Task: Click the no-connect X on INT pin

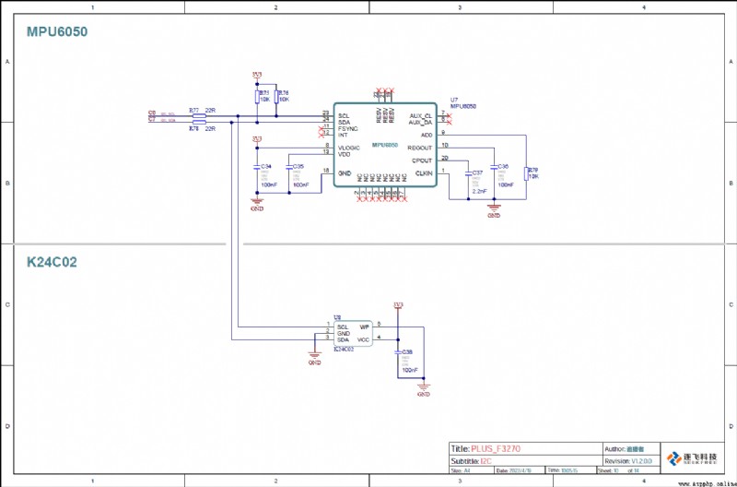Action: click(322, 135)
